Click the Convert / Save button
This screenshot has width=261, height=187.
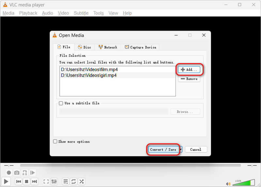[163, 150]
